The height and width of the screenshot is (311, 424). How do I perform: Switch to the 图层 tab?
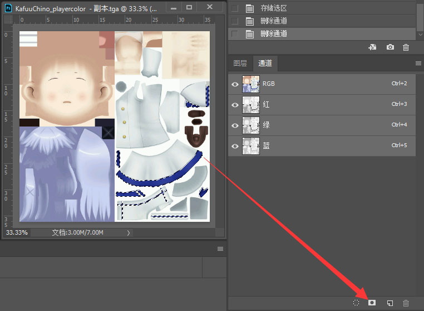(240, 64)
